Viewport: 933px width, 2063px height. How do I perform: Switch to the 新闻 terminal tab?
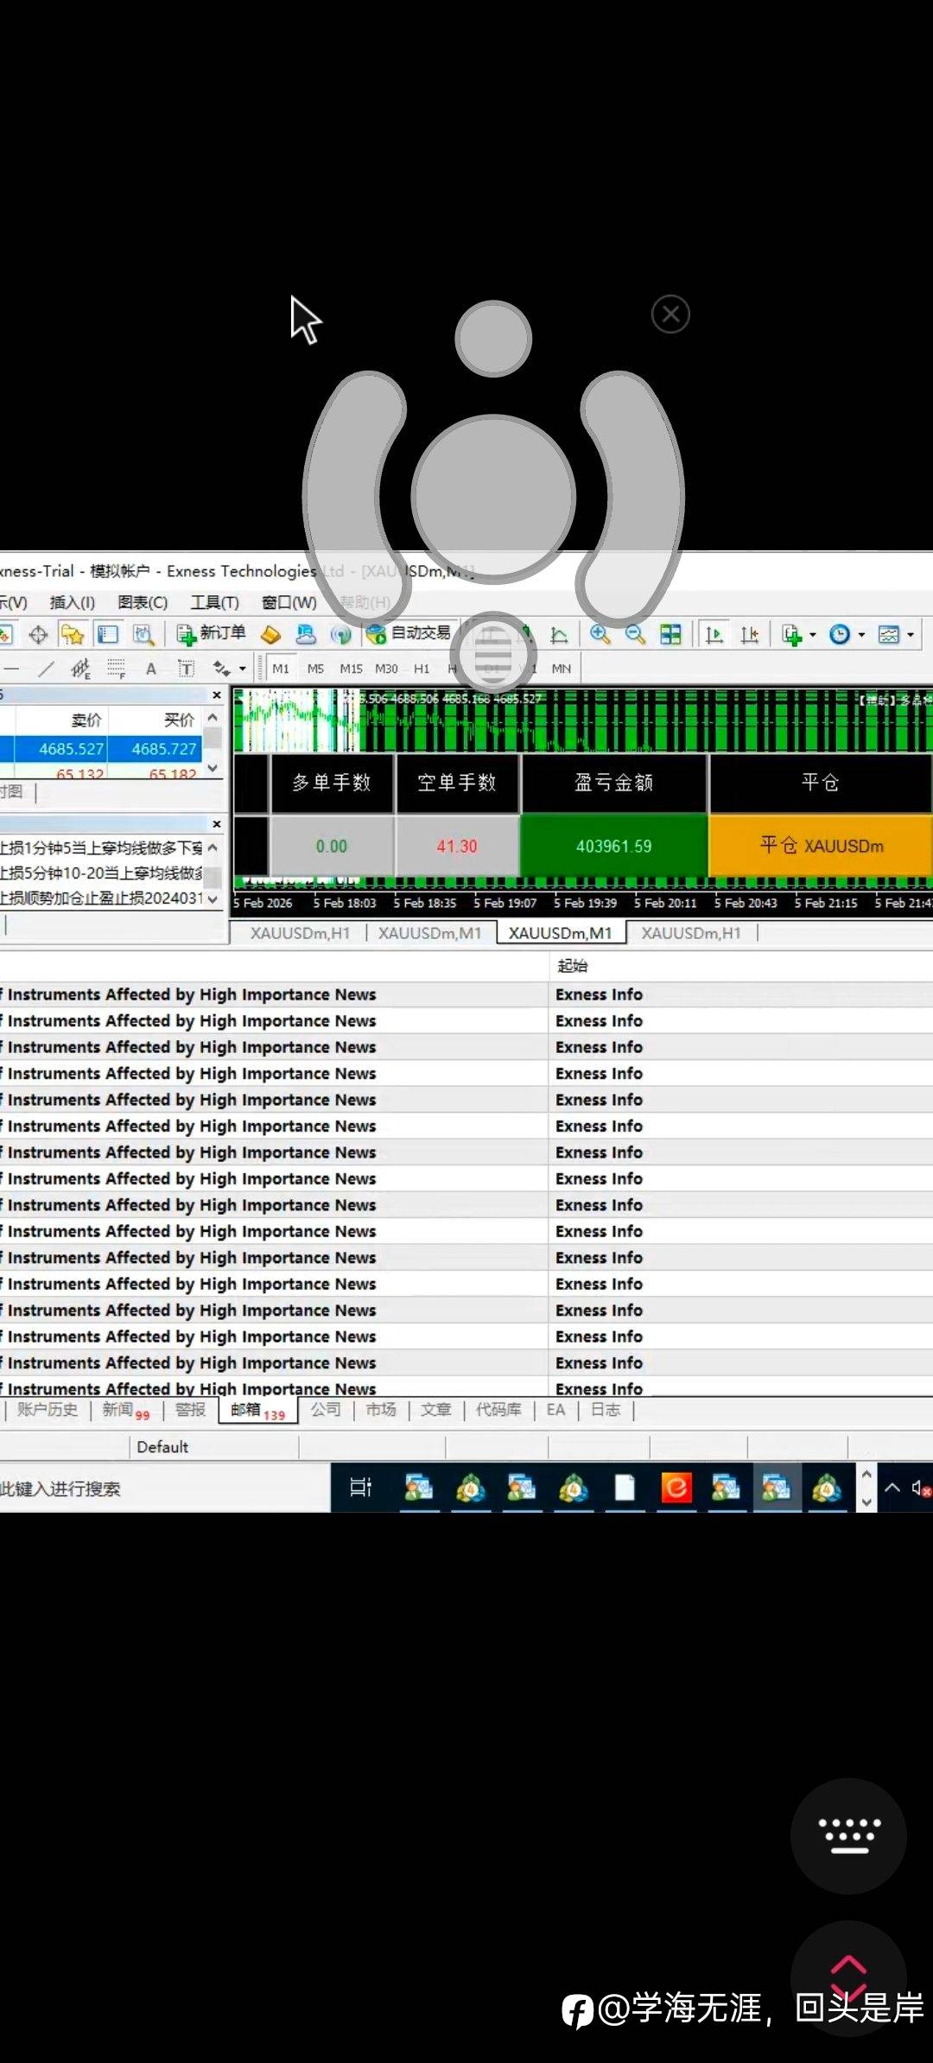pos(118,1410)
